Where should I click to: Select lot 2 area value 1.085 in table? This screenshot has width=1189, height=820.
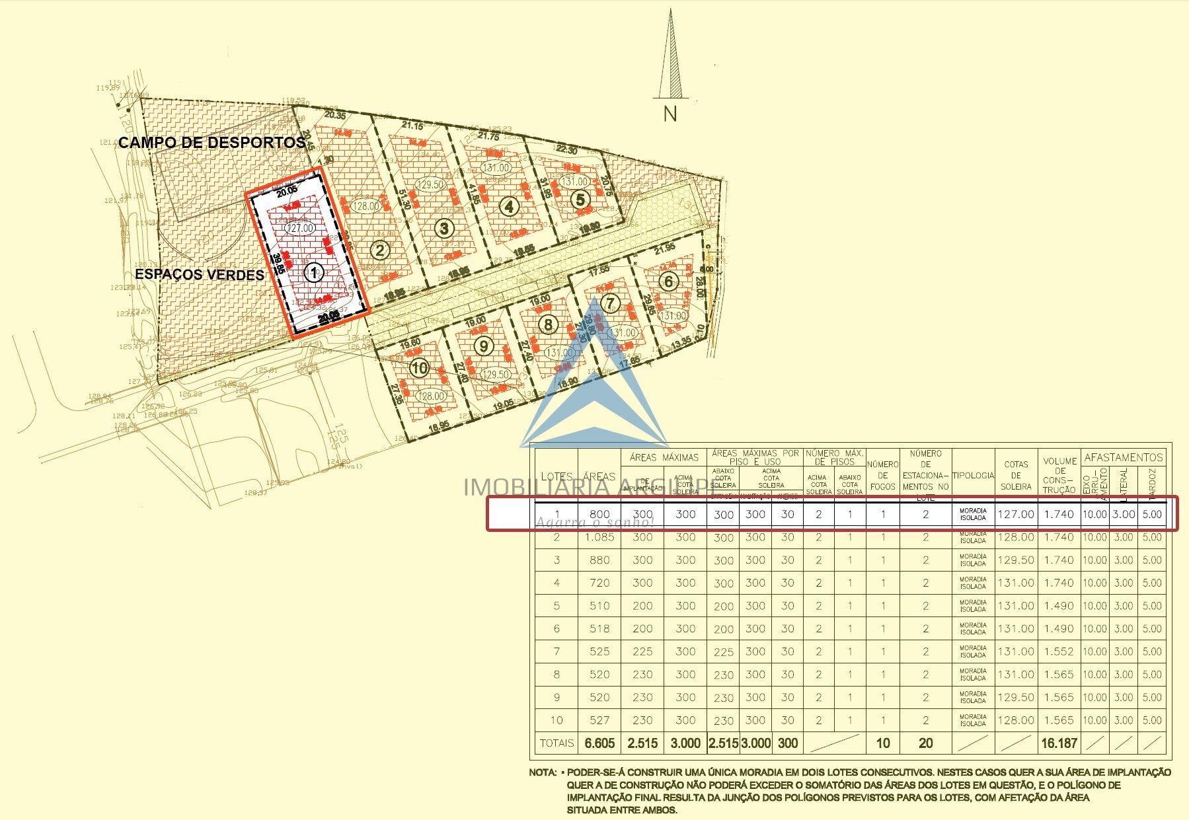pos(599,537)
